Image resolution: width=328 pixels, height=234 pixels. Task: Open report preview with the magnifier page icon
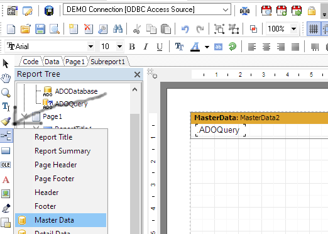pyautogui.click(x=55, y=29)
